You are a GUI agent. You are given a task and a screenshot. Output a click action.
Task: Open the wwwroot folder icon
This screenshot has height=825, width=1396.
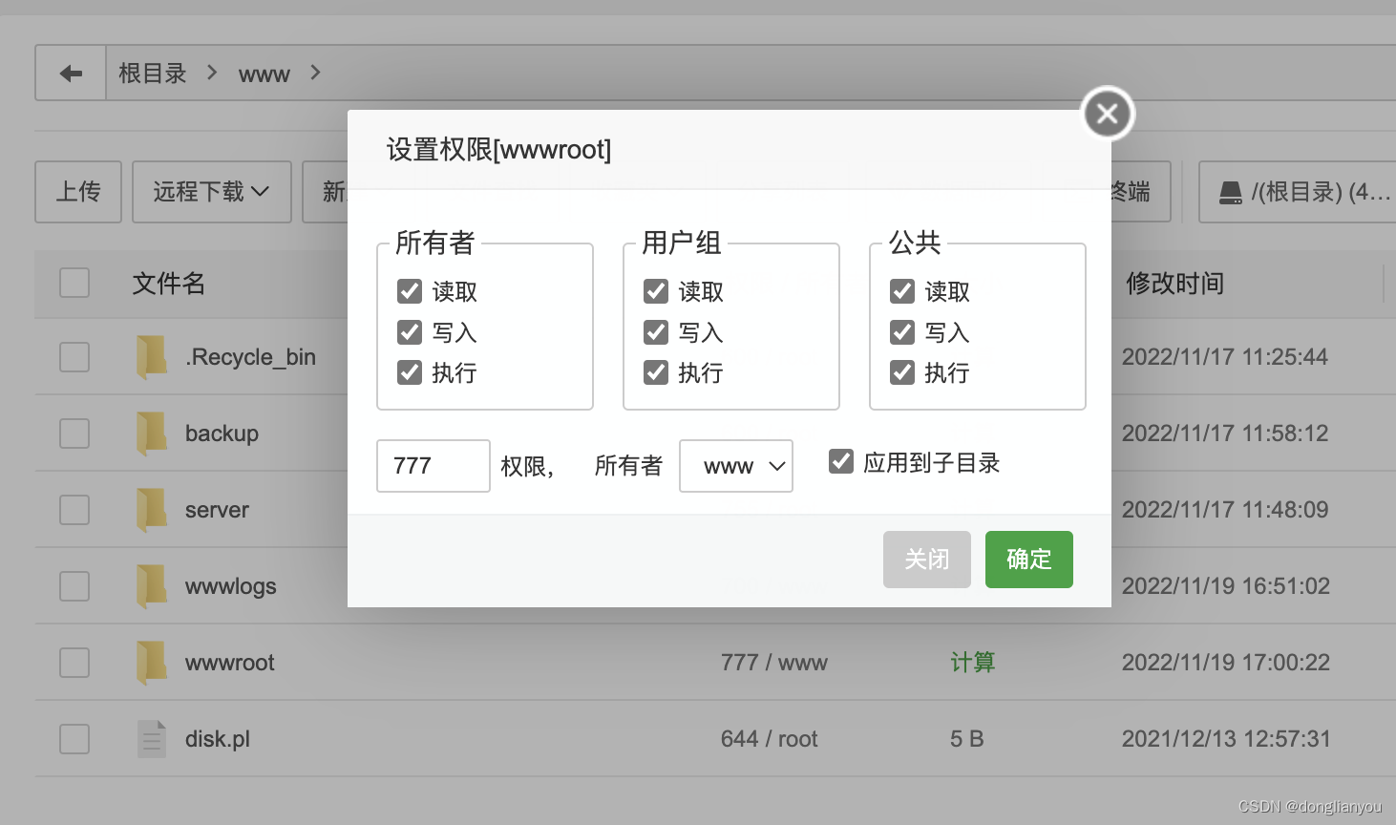[152, 663]
